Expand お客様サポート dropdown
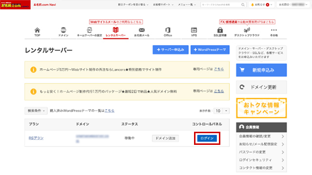Viewport: 312px width, 175px height. pos(163,4)
